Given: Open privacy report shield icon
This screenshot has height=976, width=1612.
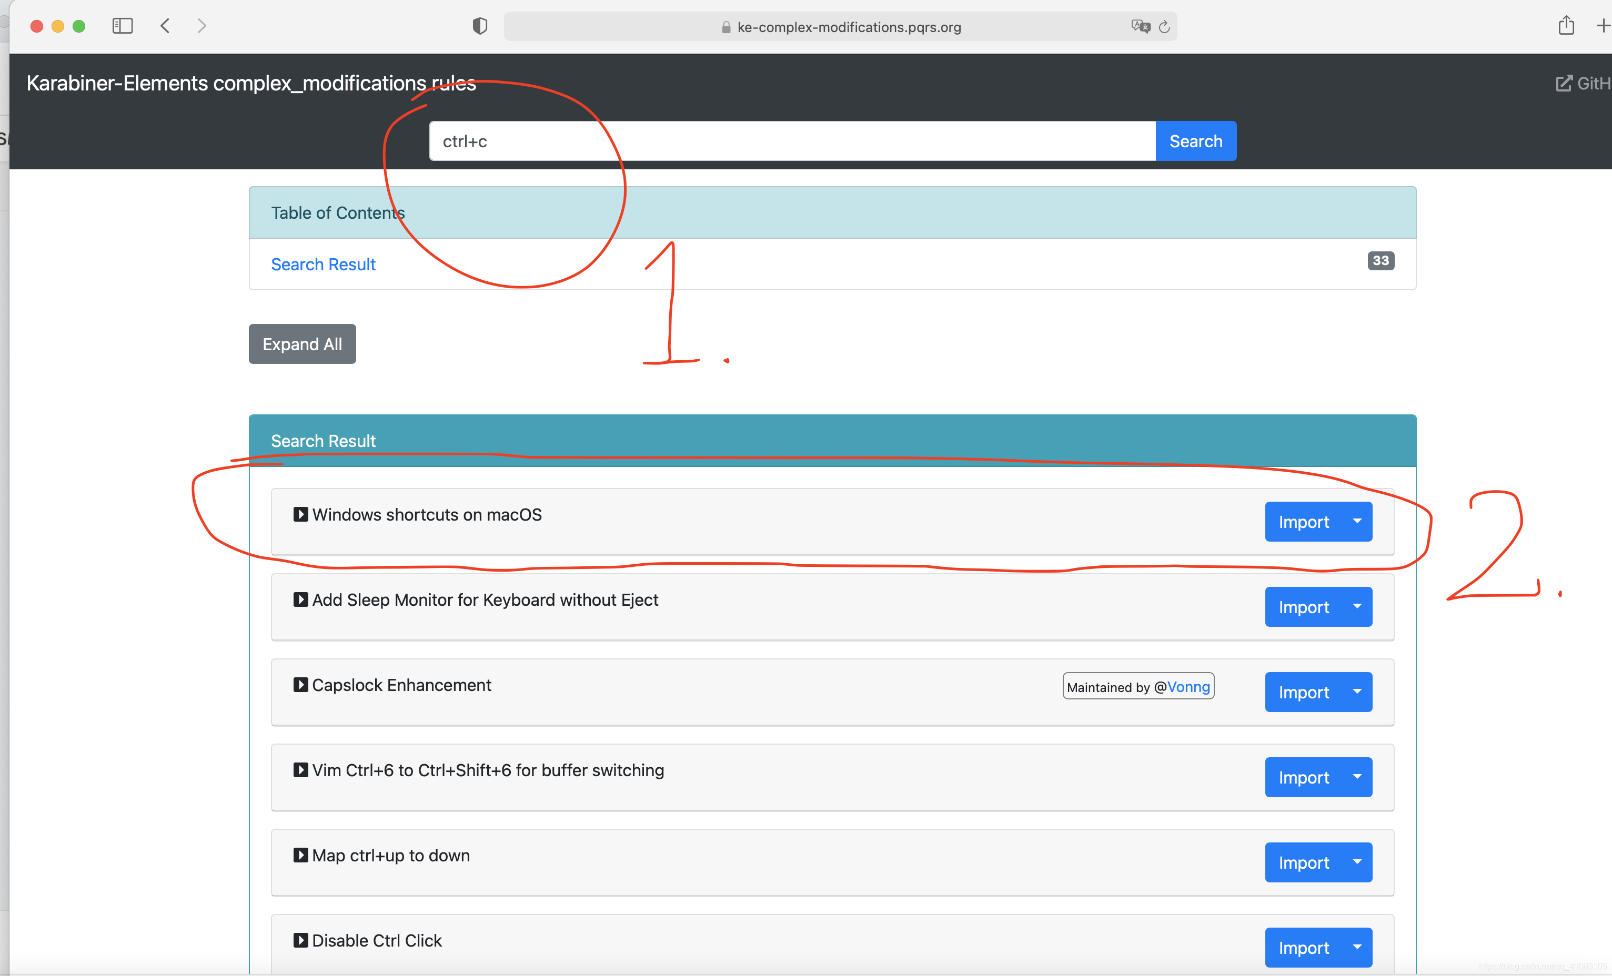Looking at the screenshot, I should coord(479,26).
